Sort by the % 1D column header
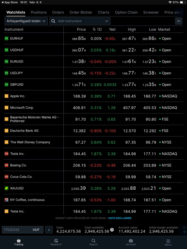Screen dimensions: 187x249 pos(97,29)
